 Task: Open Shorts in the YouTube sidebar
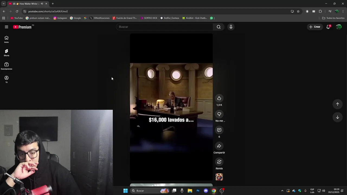click(x=7, y=53)
